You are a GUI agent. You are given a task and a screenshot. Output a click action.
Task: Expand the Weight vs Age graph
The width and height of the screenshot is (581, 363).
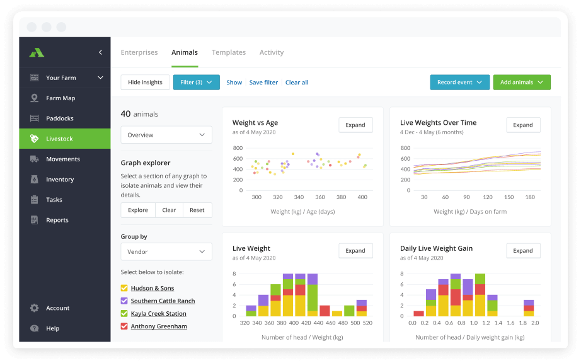(355, 125)
